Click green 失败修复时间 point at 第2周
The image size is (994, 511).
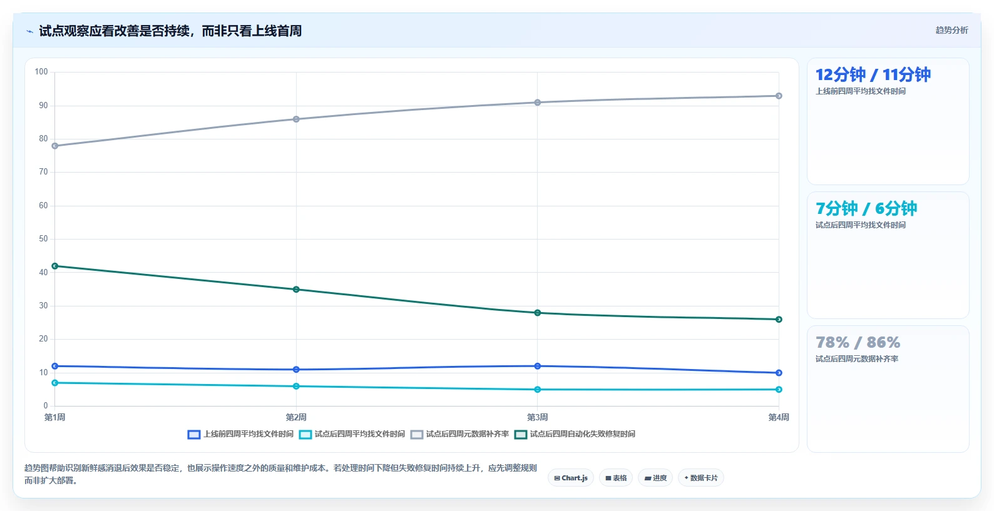pyautogui.click(x=296, y=290)
